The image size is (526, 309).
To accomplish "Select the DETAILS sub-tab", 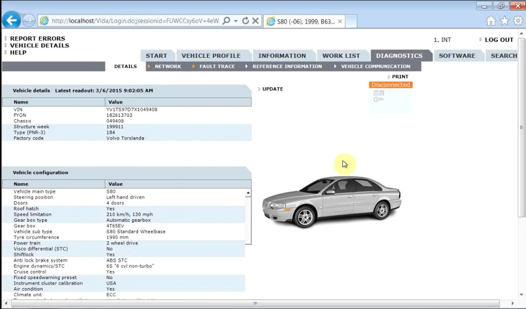I will 126,66.
